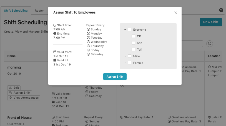
Task: Click Edit for the morning shift
Action: 14,88
